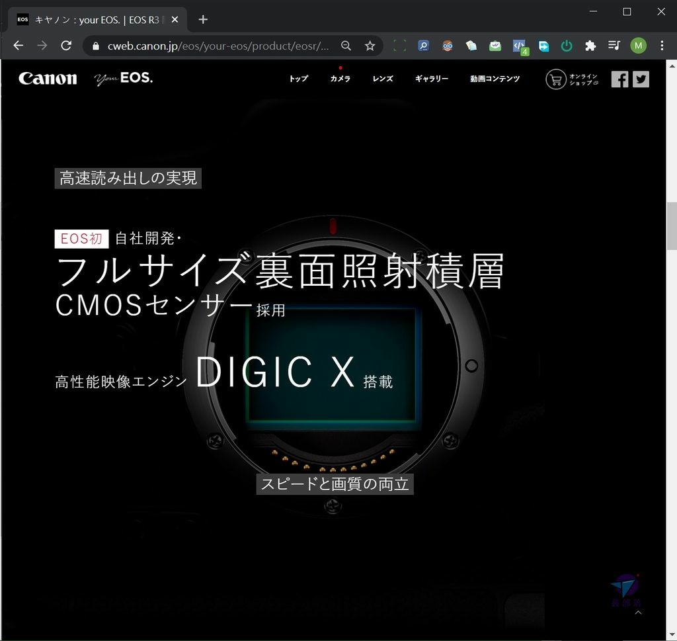Click the CMOSセンサー heading line

click(154, 305)
